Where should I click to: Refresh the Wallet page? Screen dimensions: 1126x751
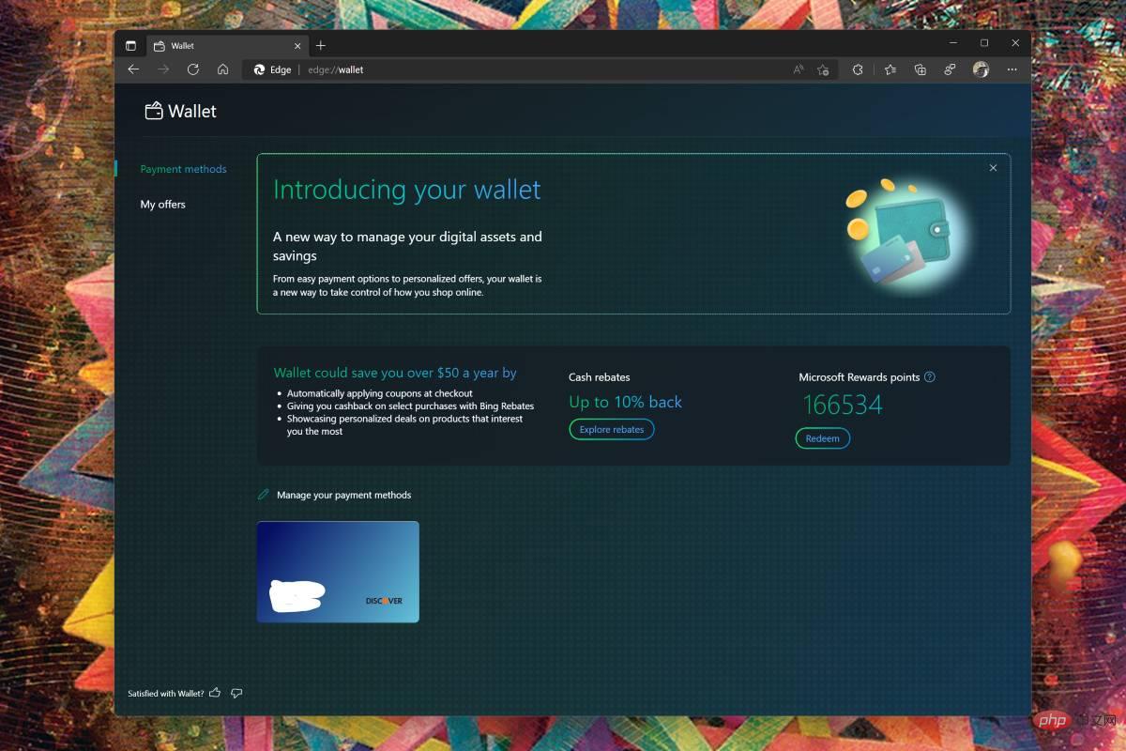point(193,69)
